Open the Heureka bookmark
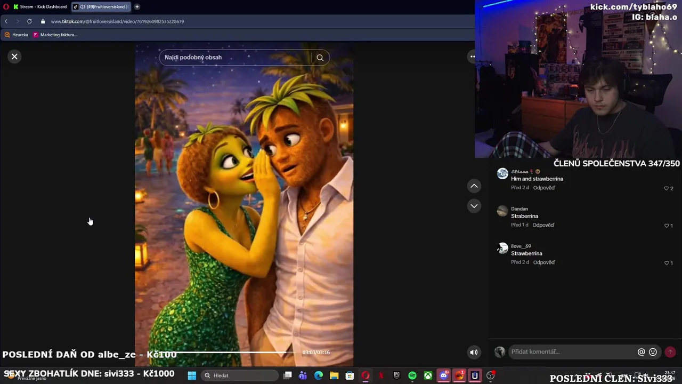Viewport: 682px width, 384px height. [17, 35]
